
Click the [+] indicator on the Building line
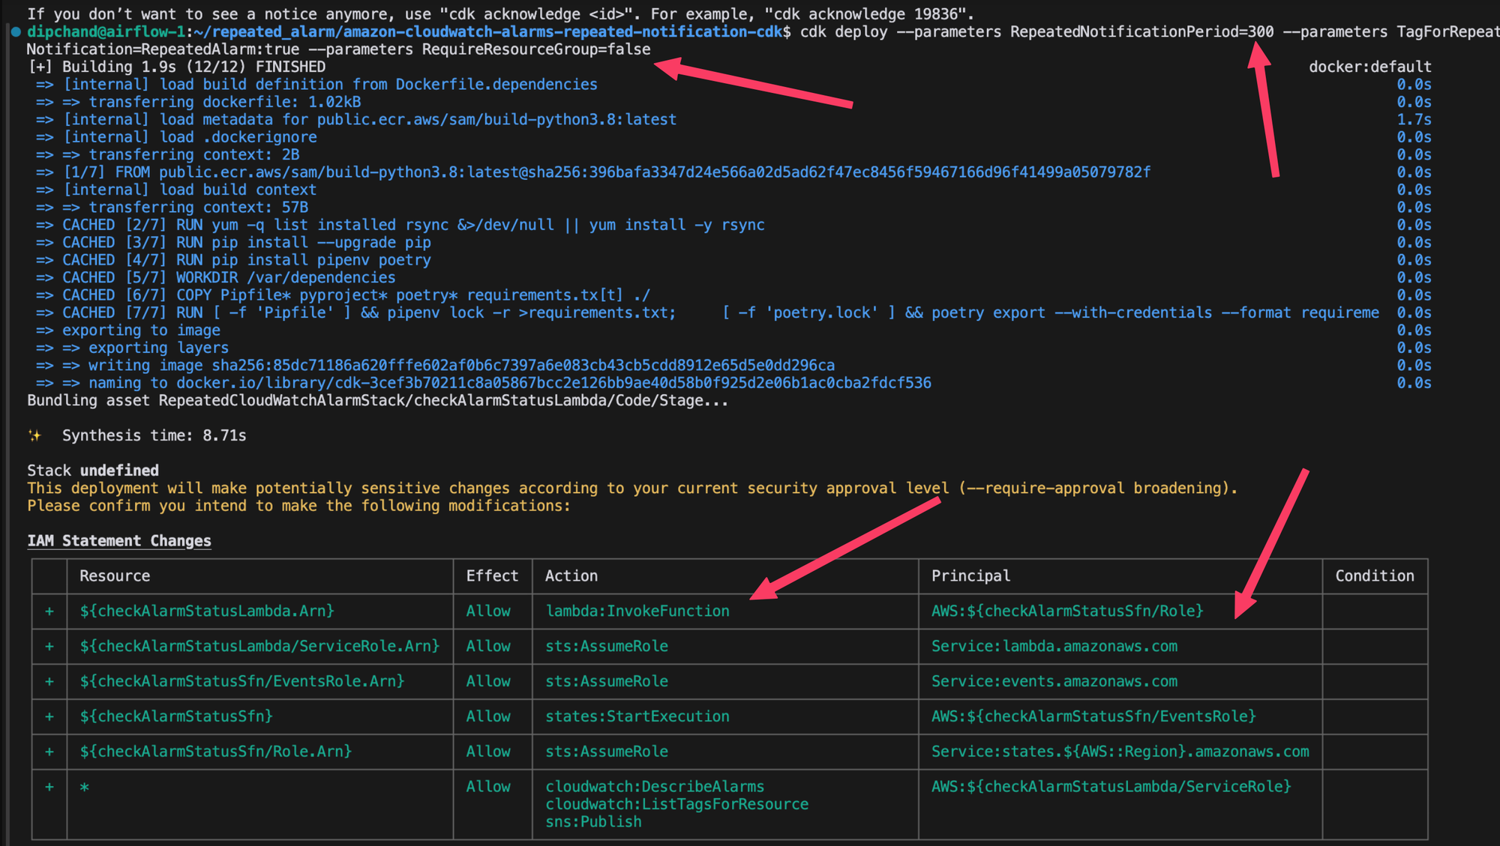(x=42, y=66)
